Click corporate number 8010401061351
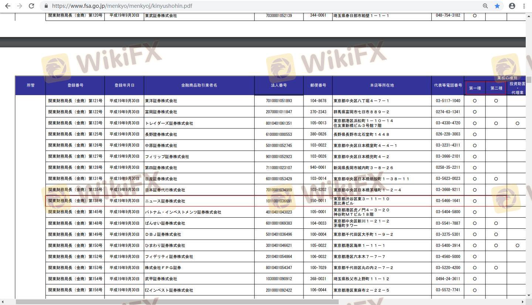The height and width of the screenshot is (305, 532). (279, 123)
